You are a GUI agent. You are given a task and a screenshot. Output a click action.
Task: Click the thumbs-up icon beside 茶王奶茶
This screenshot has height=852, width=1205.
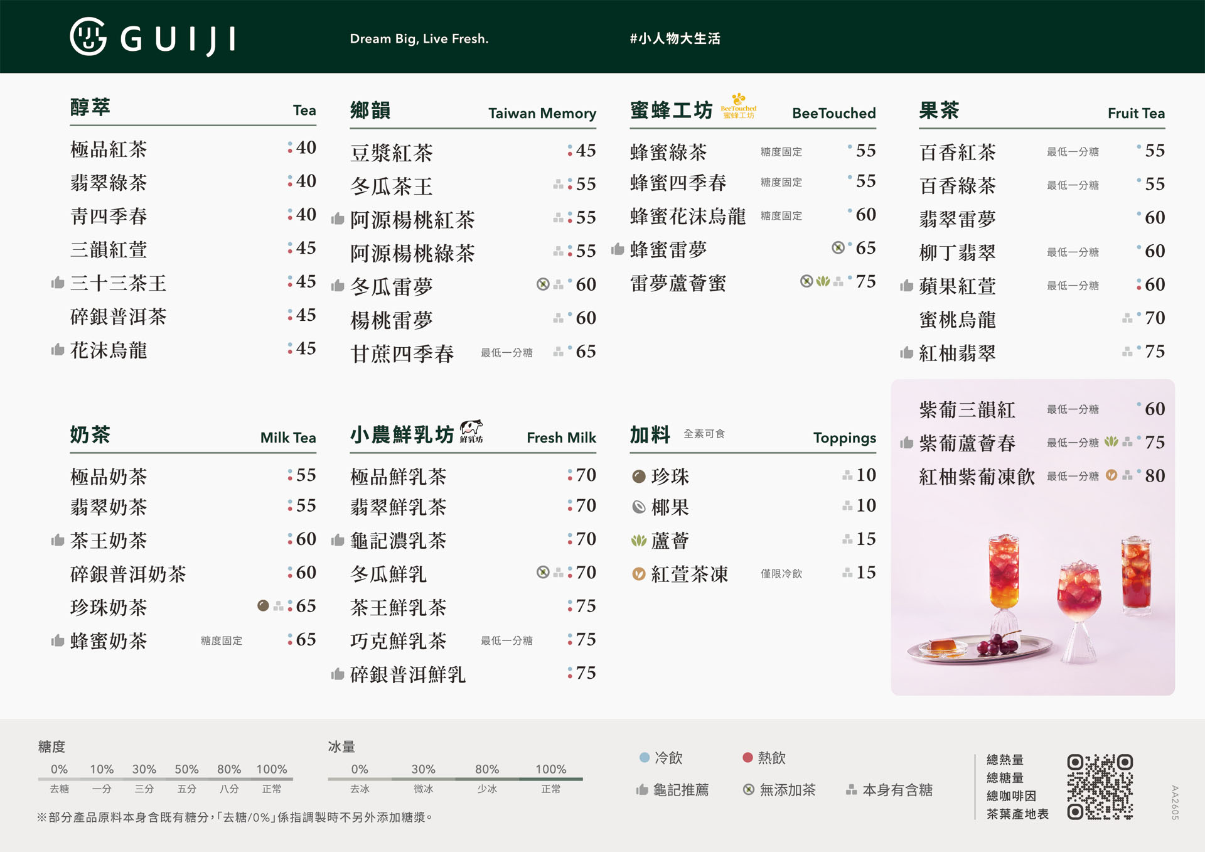(x=58, y=540)
